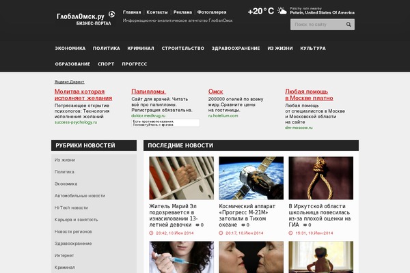Visit dm-moscow.ru ad URL
The image size is (410, 273).
click(x=299, y=128)
